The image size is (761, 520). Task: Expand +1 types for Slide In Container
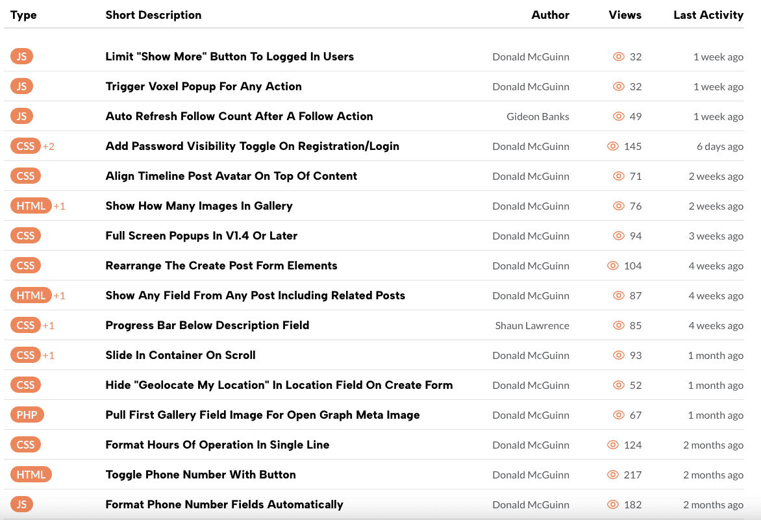49,356
